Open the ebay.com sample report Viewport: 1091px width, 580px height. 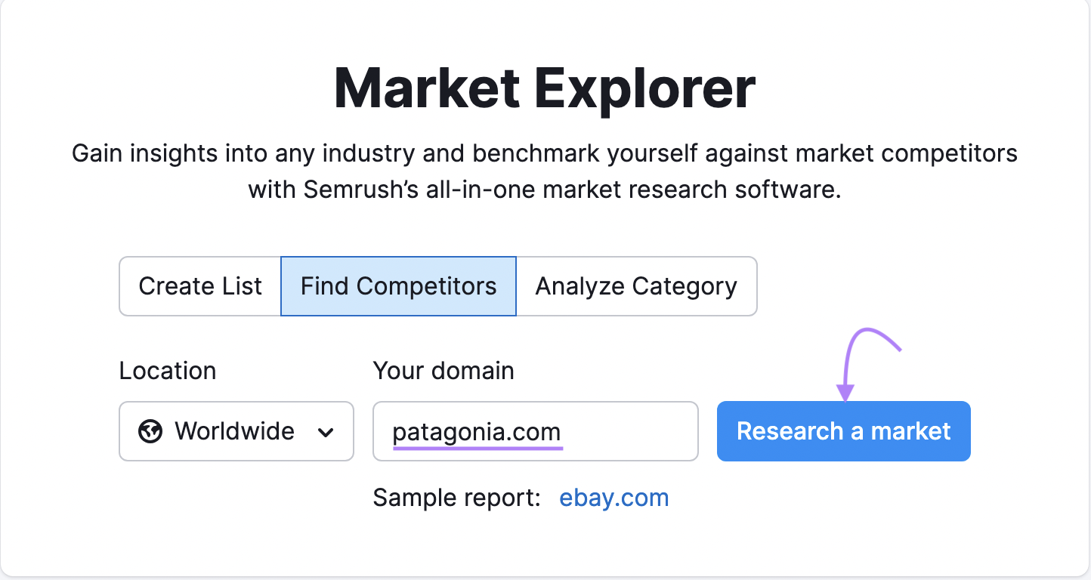613,497
